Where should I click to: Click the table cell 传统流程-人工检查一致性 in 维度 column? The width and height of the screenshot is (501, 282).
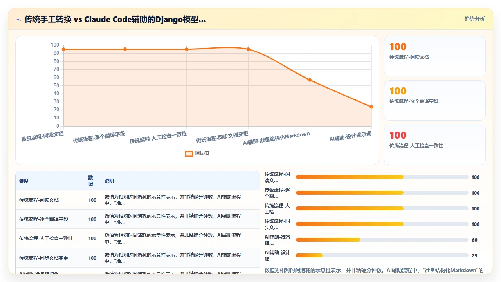click(x=46, y=239)
